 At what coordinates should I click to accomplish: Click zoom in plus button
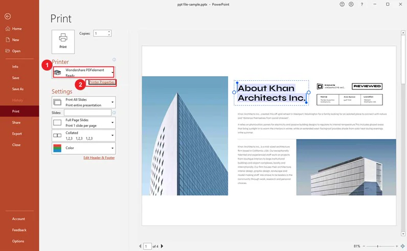[397, 246]
